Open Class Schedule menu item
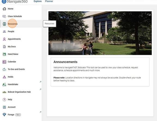157x121 pixels. (x=15, y=16)
